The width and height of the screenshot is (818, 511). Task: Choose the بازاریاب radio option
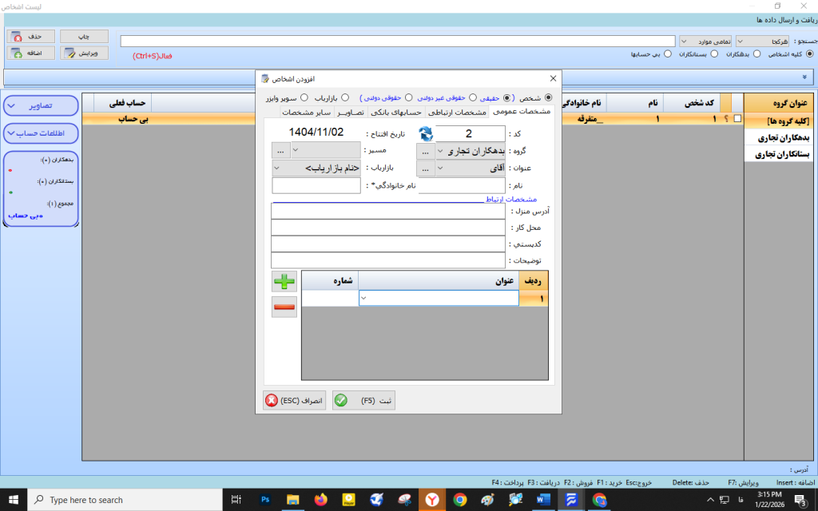[345, 97]
